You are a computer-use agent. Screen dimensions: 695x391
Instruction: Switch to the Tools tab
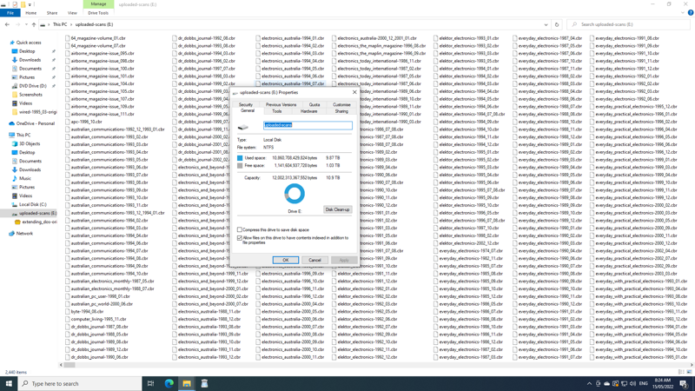[276, 111]
